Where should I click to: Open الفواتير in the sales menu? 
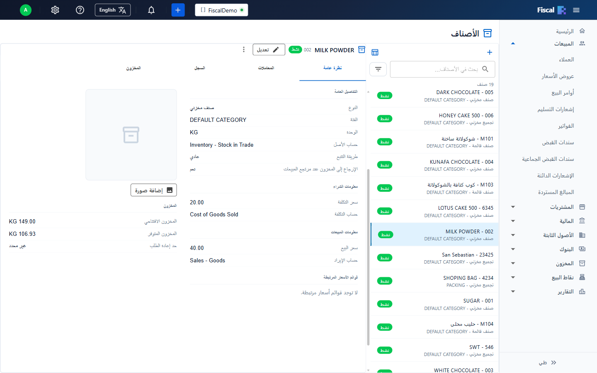(x=566, y=126)
